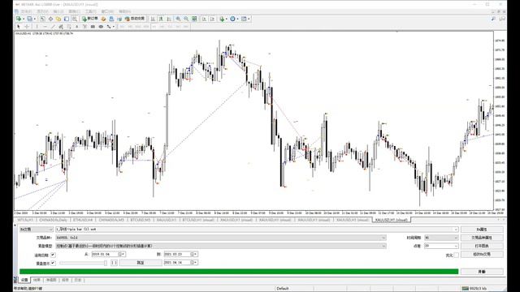Open the 点差 spread dropdown

coord(441,246)
